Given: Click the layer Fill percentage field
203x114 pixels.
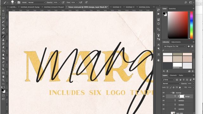Looking at the screenshot, I should (x=190, y=87).
